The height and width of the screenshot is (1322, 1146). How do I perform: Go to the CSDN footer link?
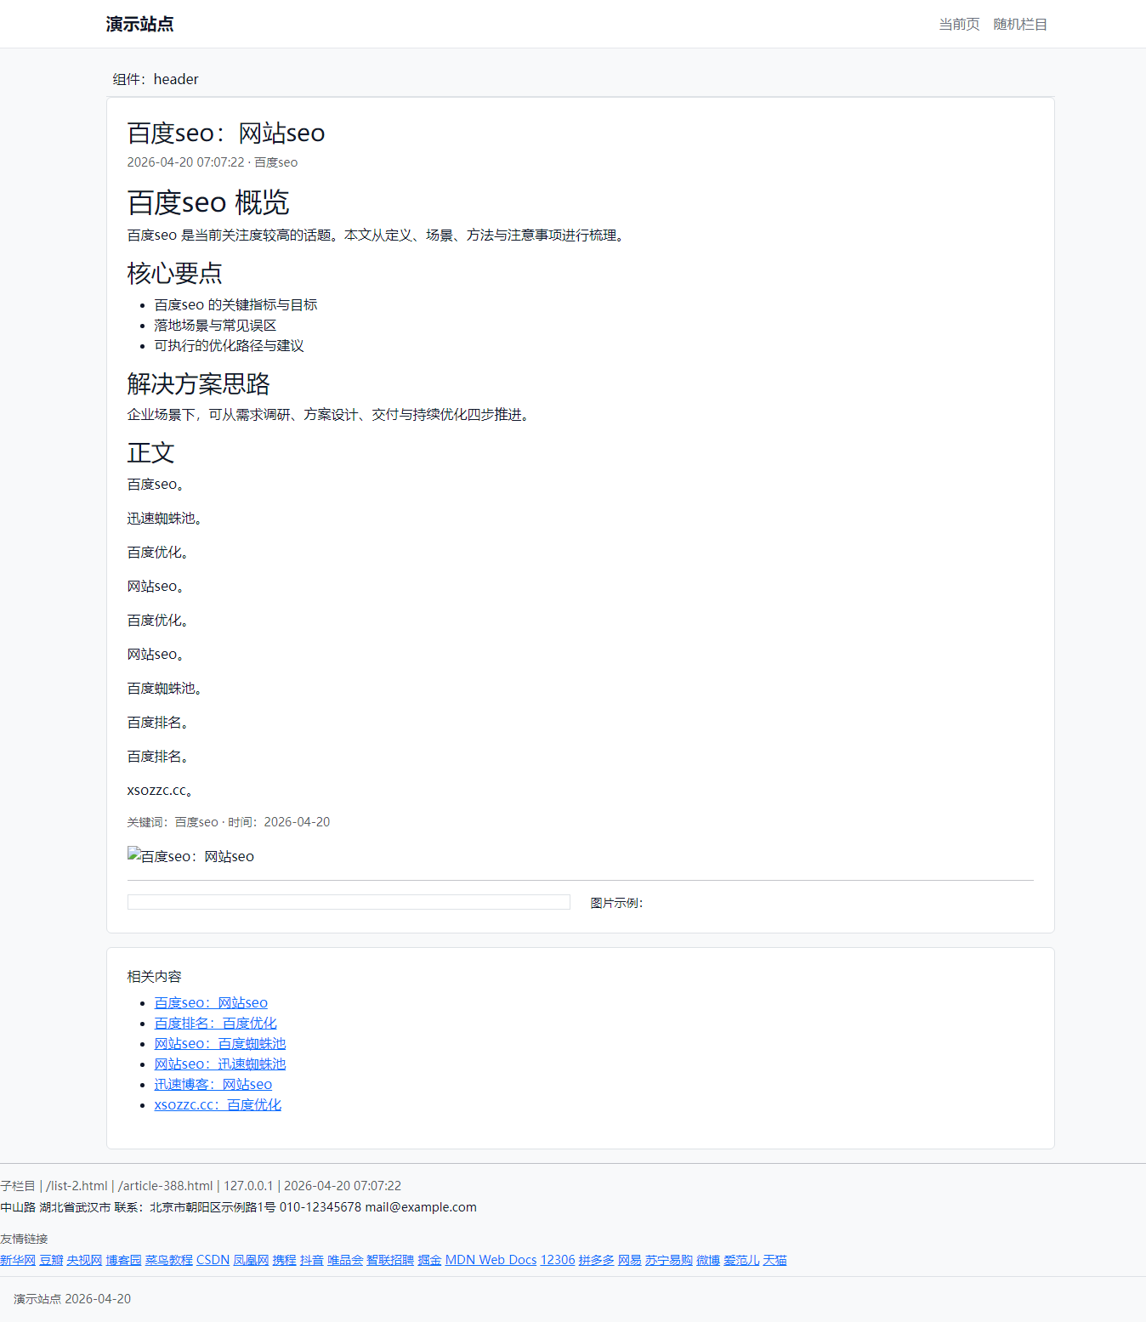click(213, 1260)
